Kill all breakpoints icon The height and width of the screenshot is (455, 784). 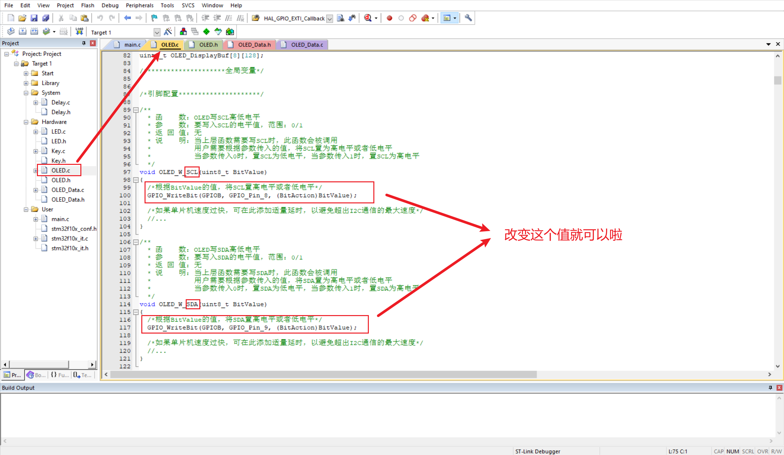[x=426, y=18]
